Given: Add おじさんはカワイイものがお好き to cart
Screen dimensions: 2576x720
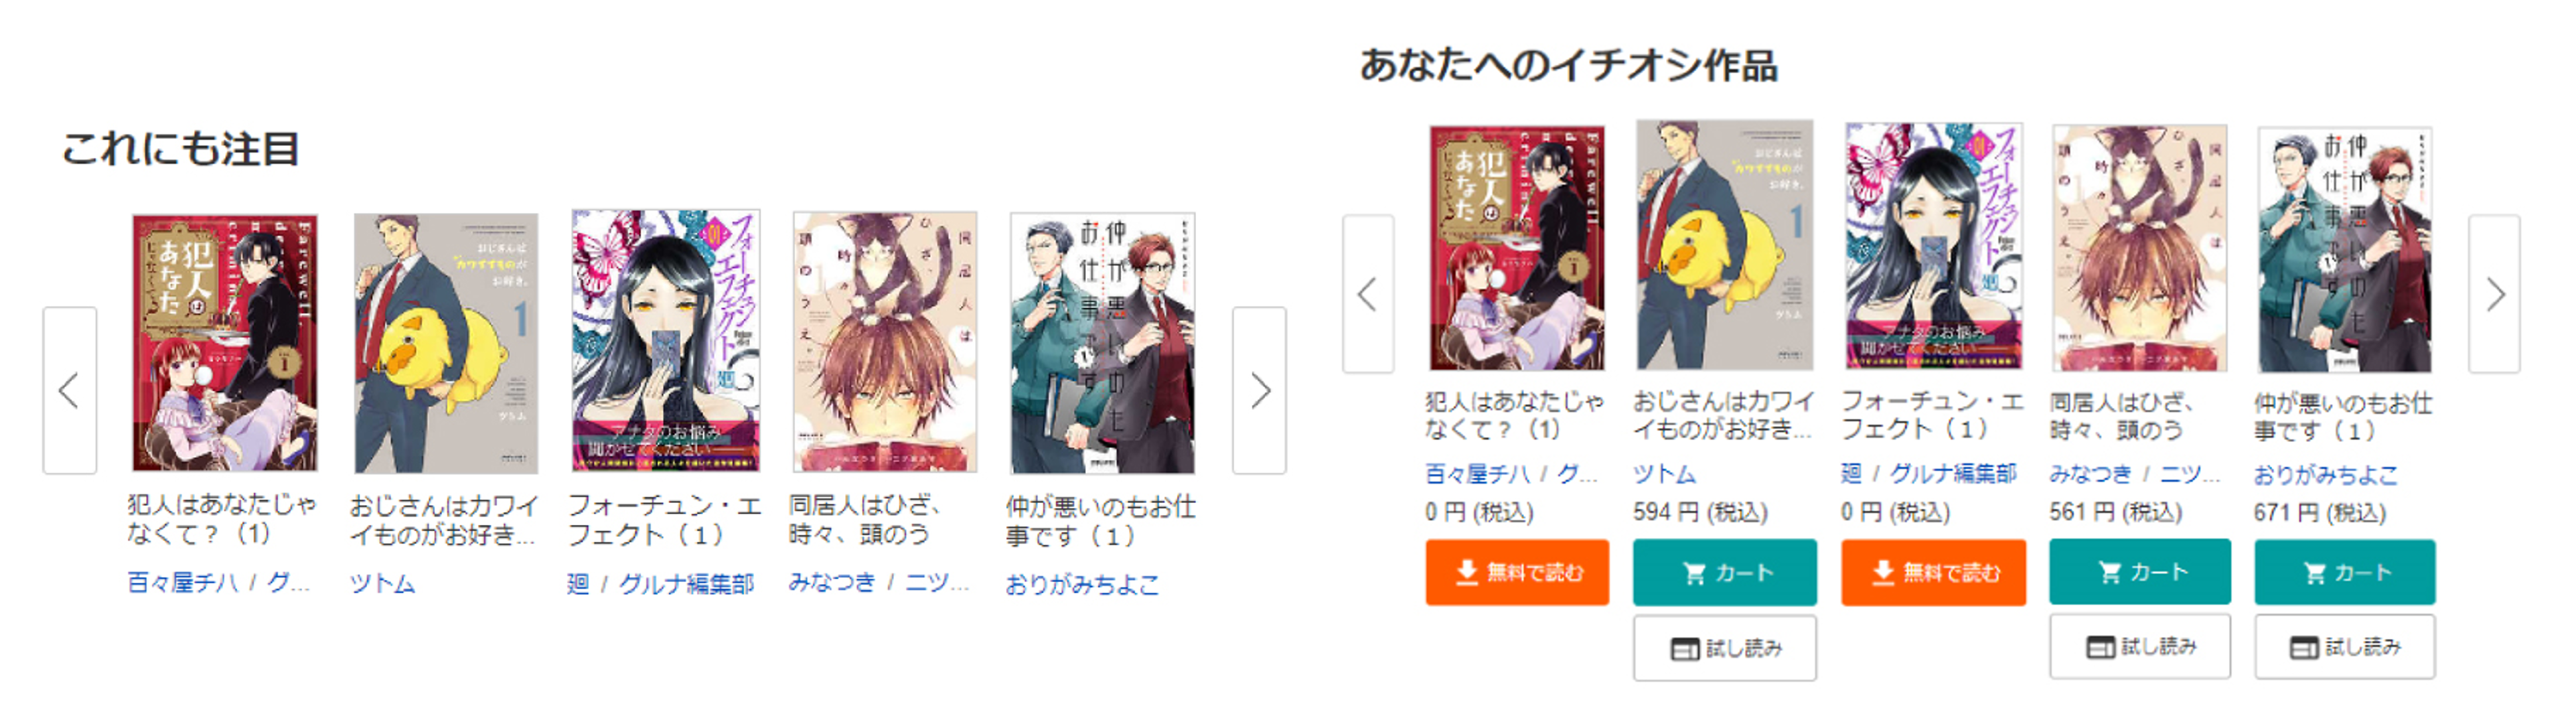Looking at the screenshot, I should coord(1725,572).
